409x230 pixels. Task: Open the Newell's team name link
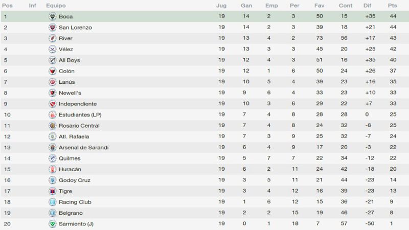[70, 93]
